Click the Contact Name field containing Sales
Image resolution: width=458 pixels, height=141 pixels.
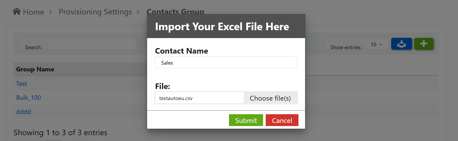tap(226, 62)
